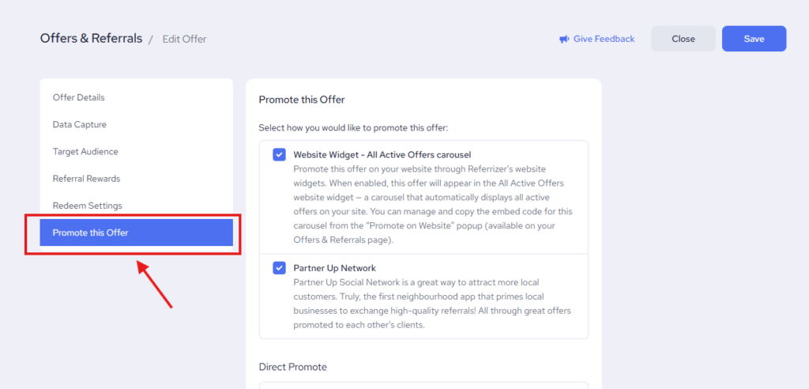Click the megaphone Give Feedback icon
Viewport: 809px width, 389px height.
[564, 39]
